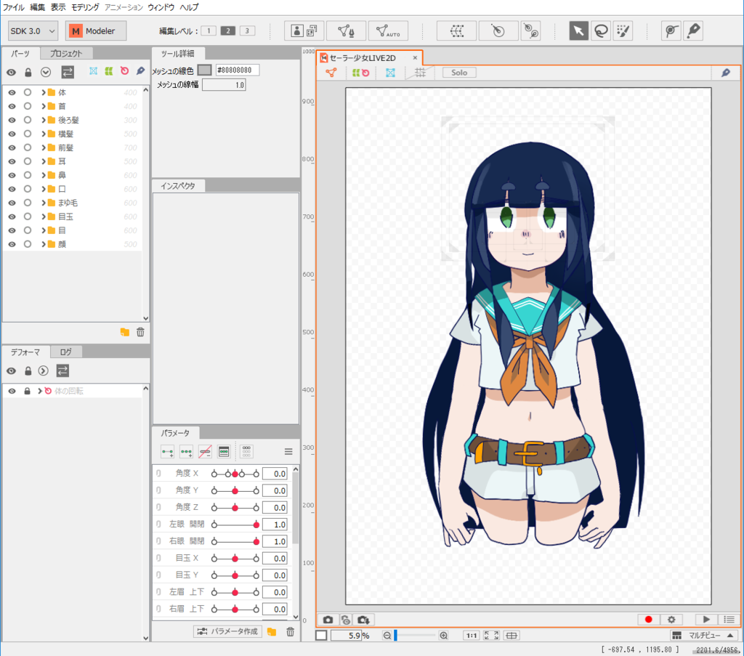Click the パラメータ作成 button

click(227, 631)
